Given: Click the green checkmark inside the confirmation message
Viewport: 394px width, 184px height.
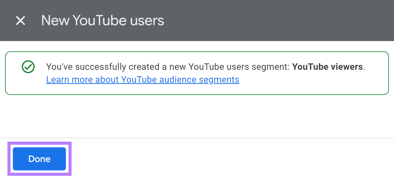Looking at the screenshot, I should point(28,67).
